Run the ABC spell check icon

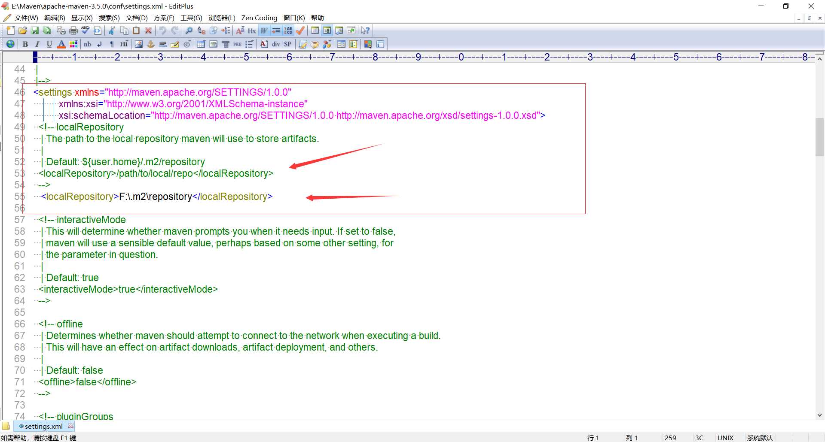[86, 30]
